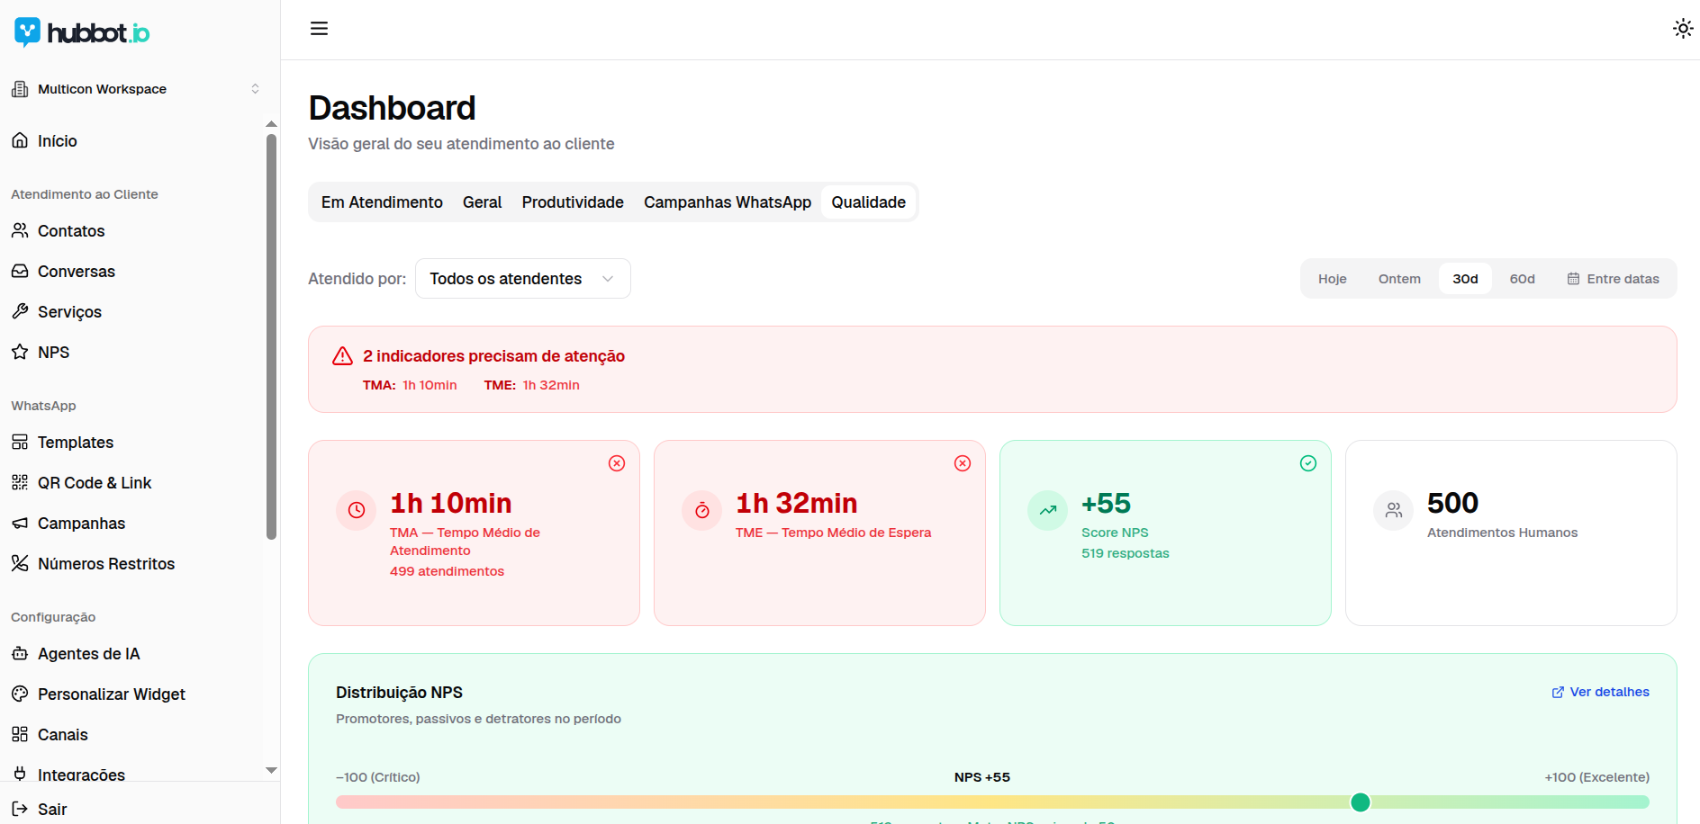The image size is (1700, 824).
Task: Click the house icon next to Início
Action: (x=20, y=140)
